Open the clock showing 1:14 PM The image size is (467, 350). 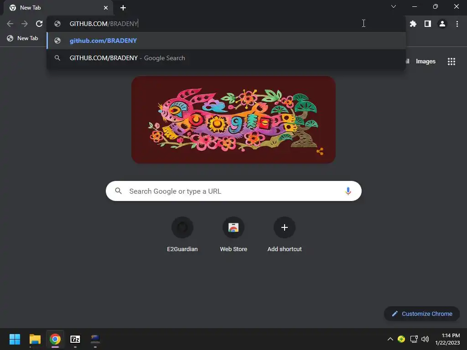pyautogui.click(x=447, y=339)
